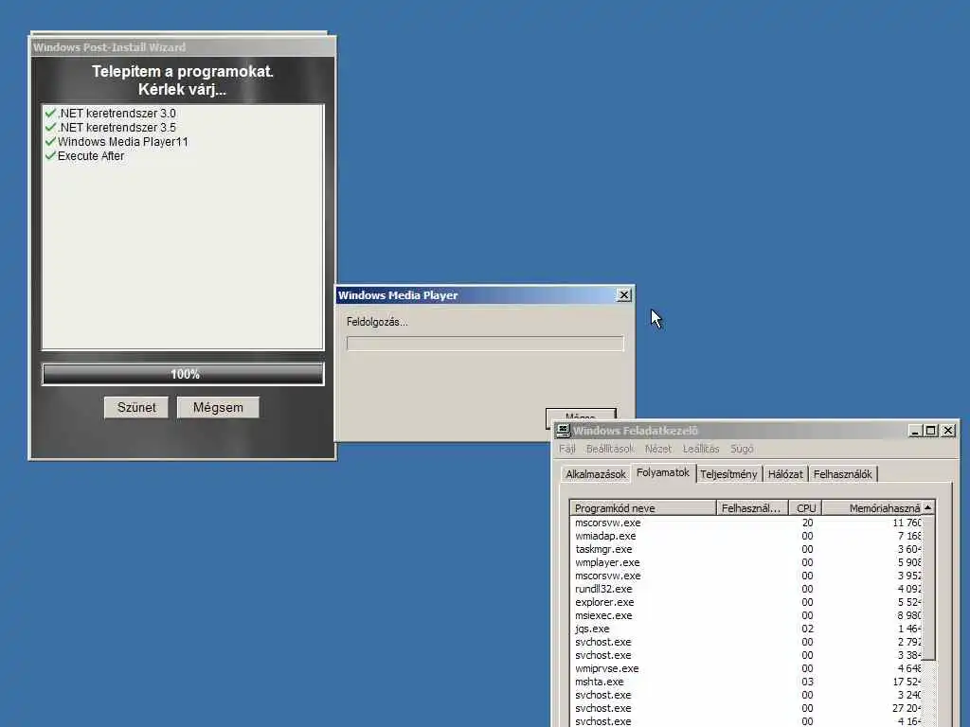Click checkmark beside Execute After
This screenshot has width=970, height=727.
tap(51, 155)
